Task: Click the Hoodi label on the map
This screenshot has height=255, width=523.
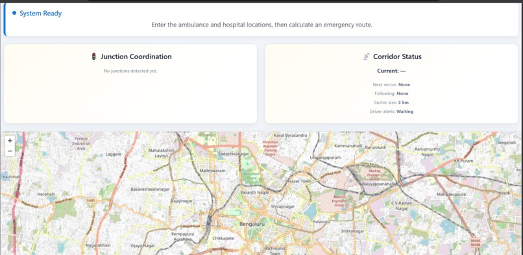Action: (x=504, y=193)
